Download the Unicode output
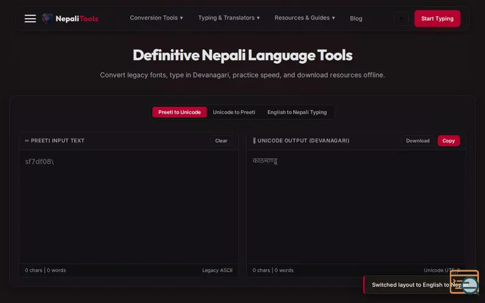The height and width of the screenshot is (303, 485). [x=418, y=141]
